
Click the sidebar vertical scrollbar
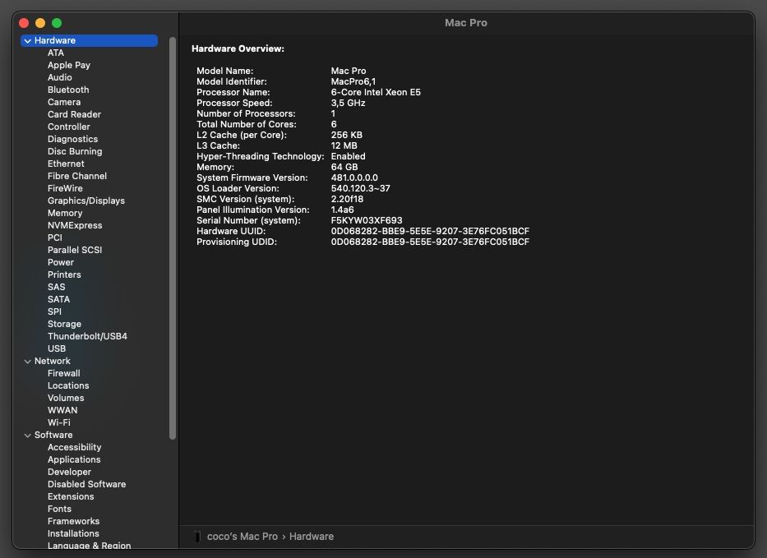click(172, 238)
